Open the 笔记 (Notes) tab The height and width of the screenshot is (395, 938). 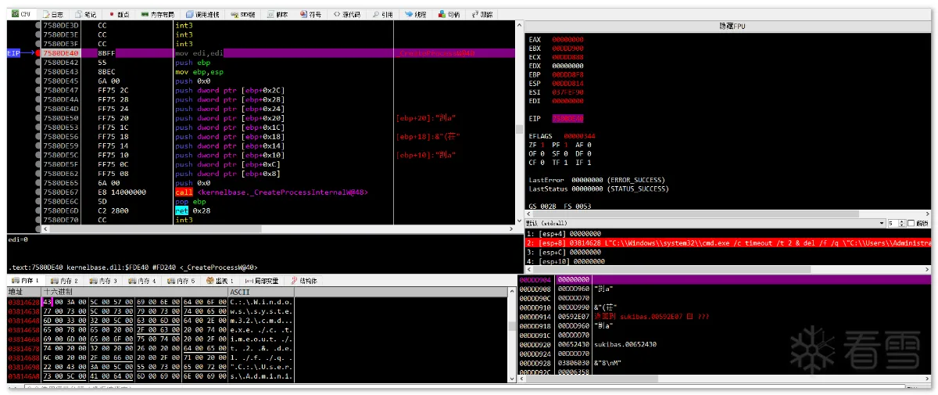(87, 14)
